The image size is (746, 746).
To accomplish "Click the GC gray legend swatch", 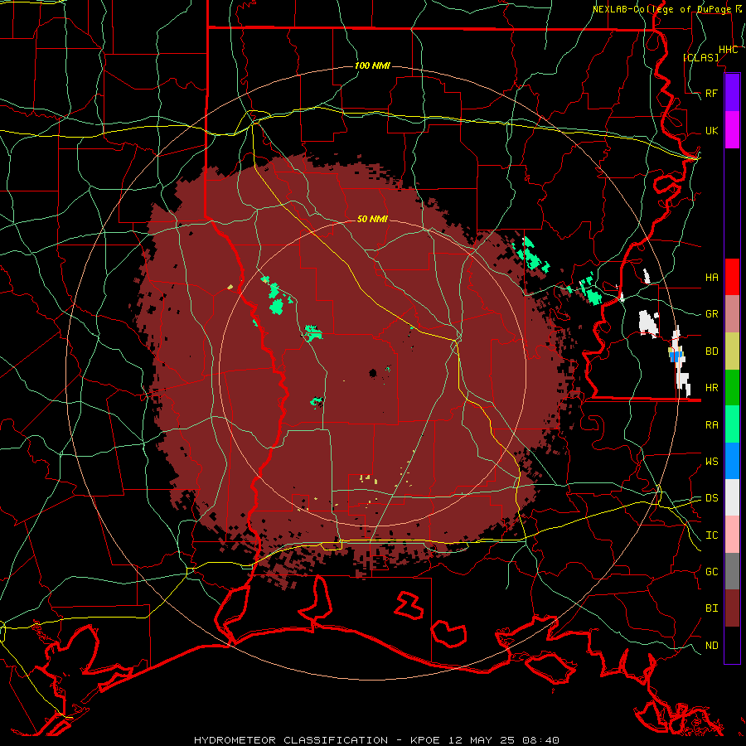I will (x=732, y=571).
